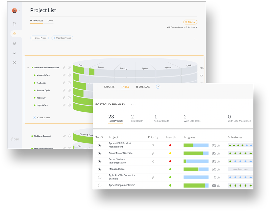
Task: Open assignee icon for Telehealth
Action: 69,83
